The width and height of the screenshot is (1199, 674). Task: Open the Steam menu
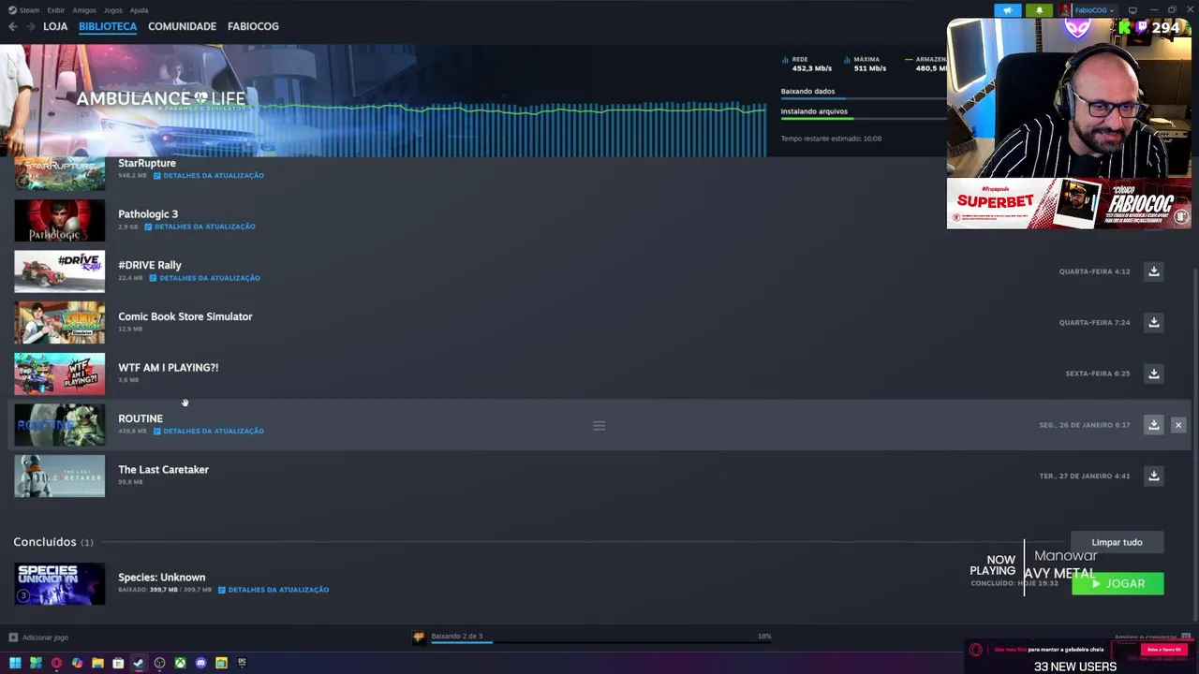(23, 10)
